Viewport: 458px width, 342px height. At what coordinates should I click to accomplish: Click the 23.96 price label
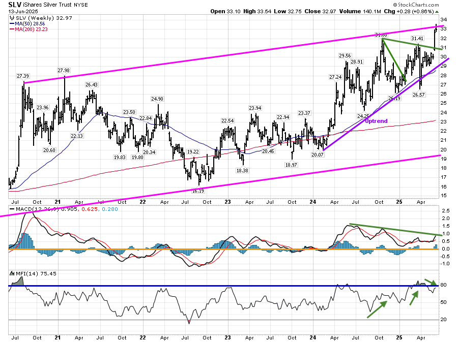click(x=43, y=107)
